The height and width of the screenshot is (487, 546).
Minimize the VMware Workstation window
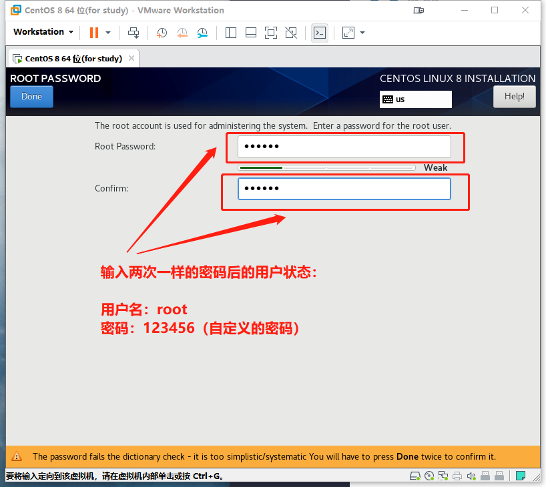465,11
